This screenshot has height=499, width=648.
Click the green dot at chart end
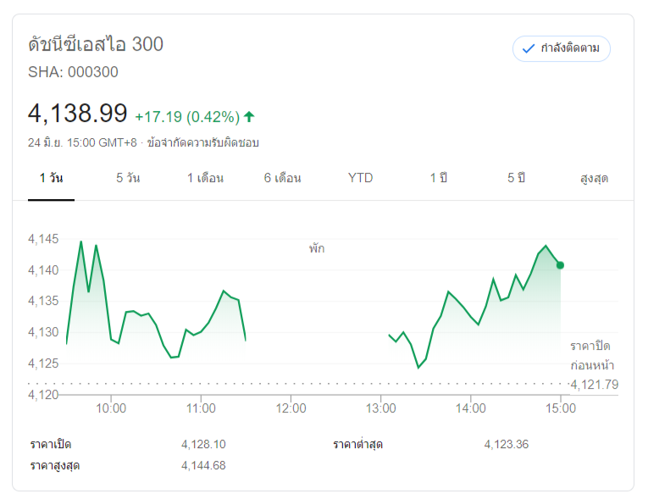click(x=560, y=265)
